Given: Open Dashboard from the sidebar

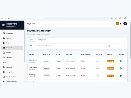Looking at the screenshot, I should click(12, 33).
